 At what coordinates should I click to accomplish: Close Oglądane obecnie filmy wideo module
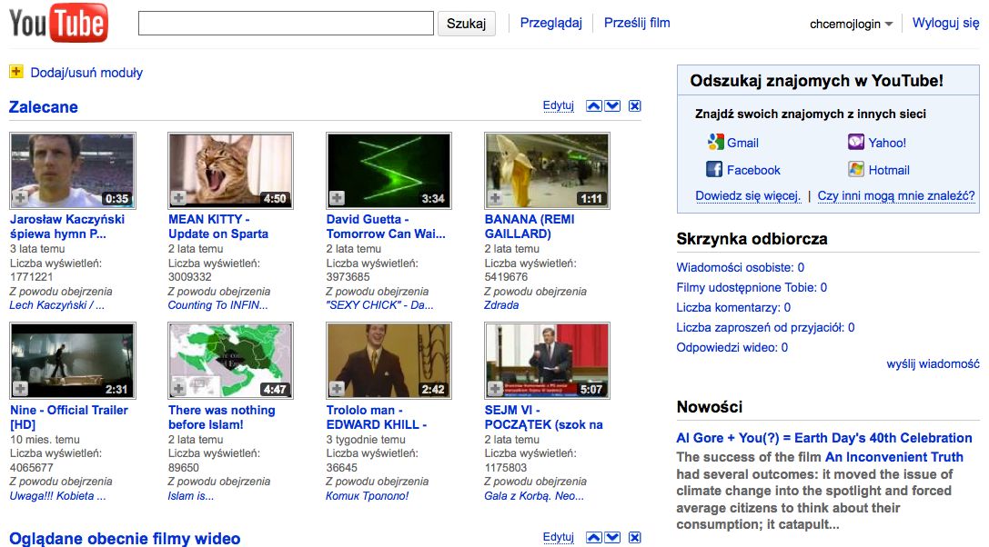tap(634, 538)
